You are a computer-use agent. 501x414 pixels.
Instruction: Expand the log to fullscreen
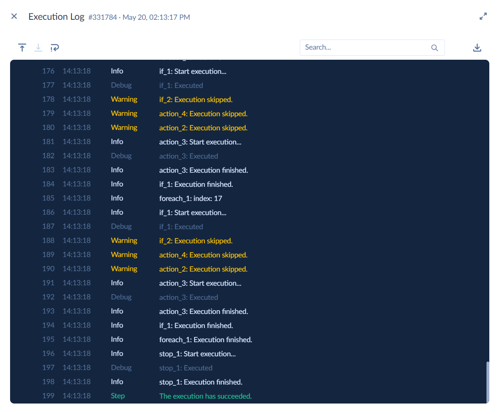pyautogui.click(x=483, y=16)
